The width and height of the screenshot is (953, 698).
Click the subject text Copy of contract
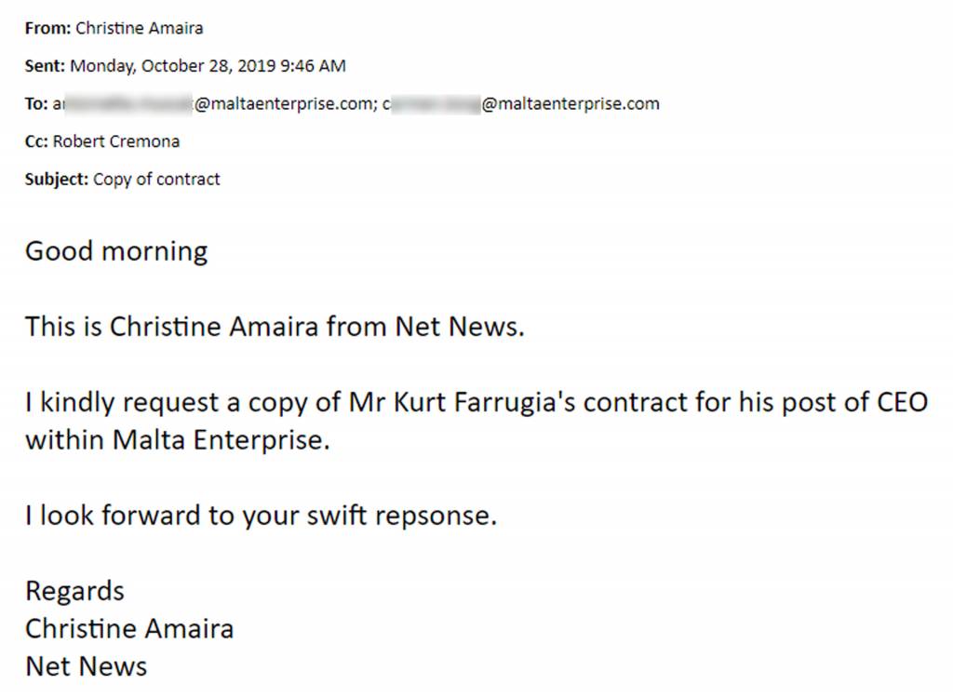point(156,180)
